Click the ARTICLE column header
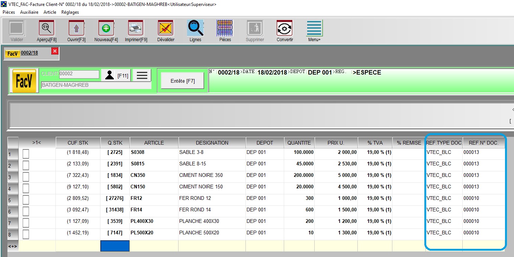This screenshot has width=514, height=257. tap(154, 142)
